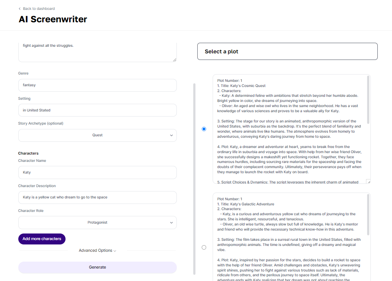
Task: Grab the Cosmic Quest plot box resize handle
Action: [368, 181]
